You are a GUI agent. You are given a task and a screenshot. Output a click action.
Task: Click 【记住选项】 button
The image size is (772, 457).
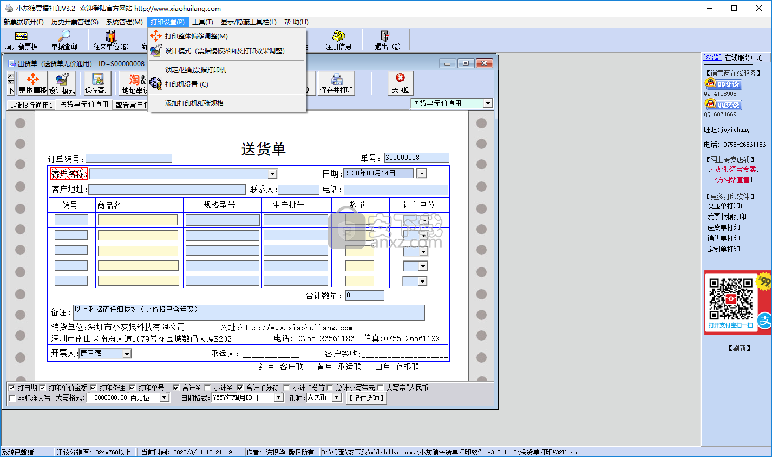click(x=367, y=398)
